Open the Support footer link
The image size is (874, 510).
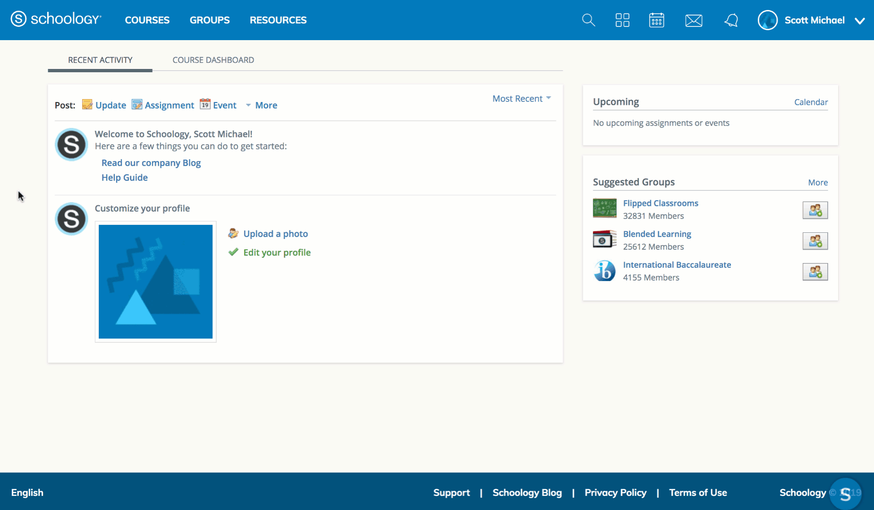[x=451, y=493]
